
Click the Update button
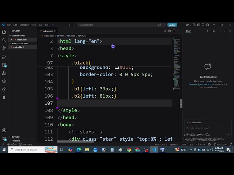(x=172, y=25)
